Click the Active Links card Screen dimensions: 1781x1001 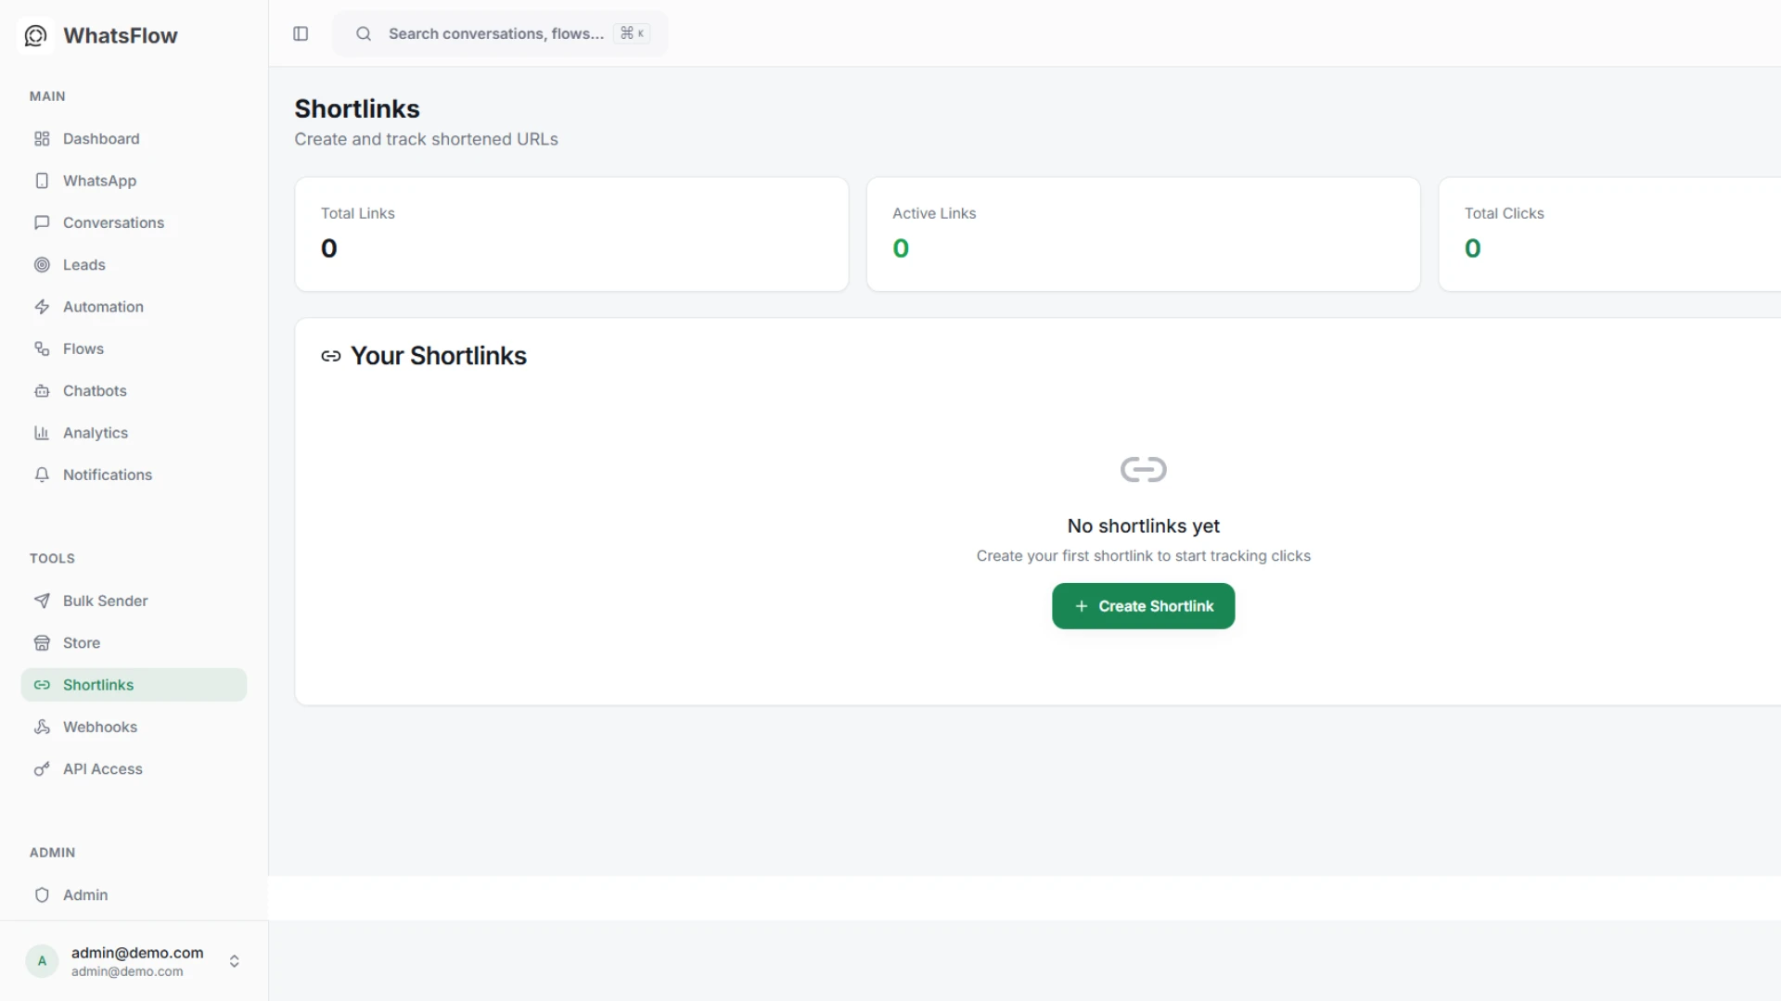(x=1143, y=234)
